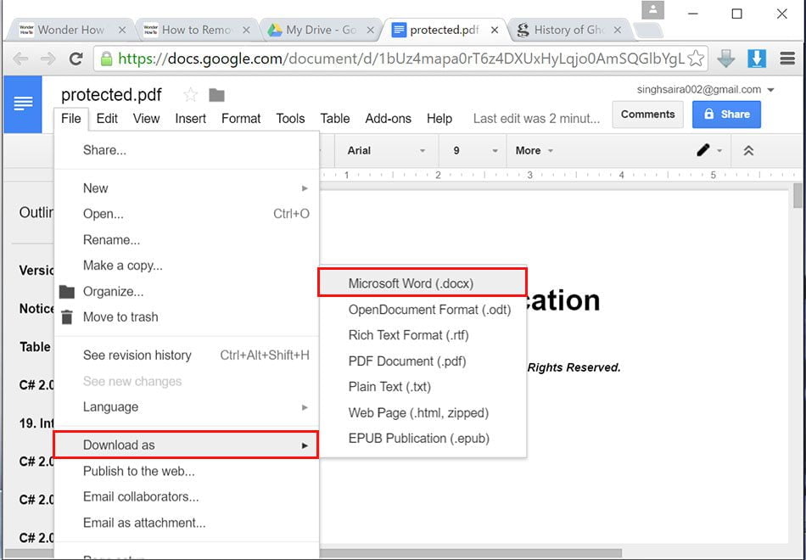The image size is (806, 560).
Task: Open the Tools menu
Action: (x=290, y=118)
